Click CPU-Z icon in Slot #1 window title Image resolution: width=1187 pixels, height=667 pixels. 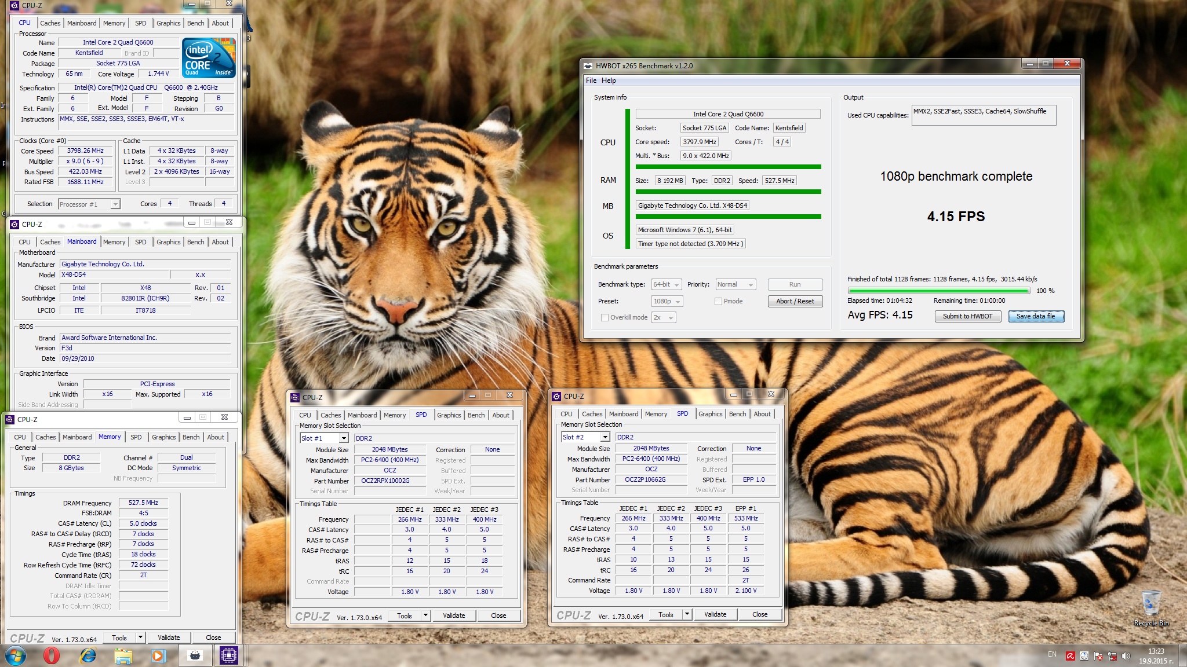coord(295,397)
